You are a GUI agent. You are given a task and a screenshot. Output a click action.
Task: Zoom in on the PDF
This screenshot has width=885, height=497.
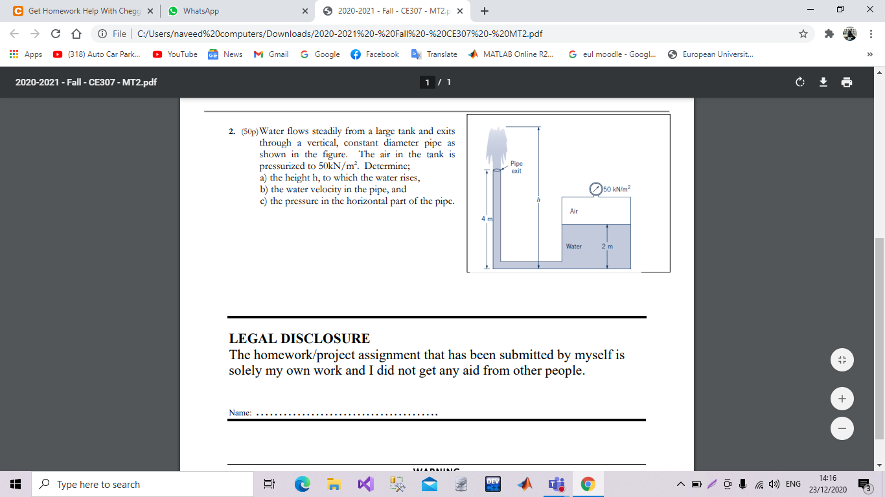click(x=842, y=399)
